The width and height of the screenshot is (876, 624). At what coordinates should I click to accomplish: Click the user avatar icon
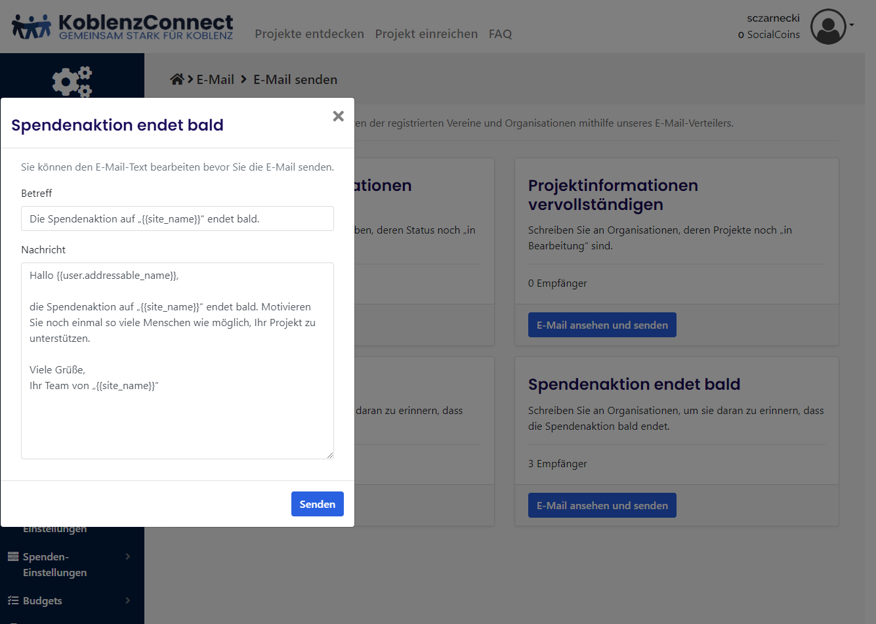tap(828, 27)
